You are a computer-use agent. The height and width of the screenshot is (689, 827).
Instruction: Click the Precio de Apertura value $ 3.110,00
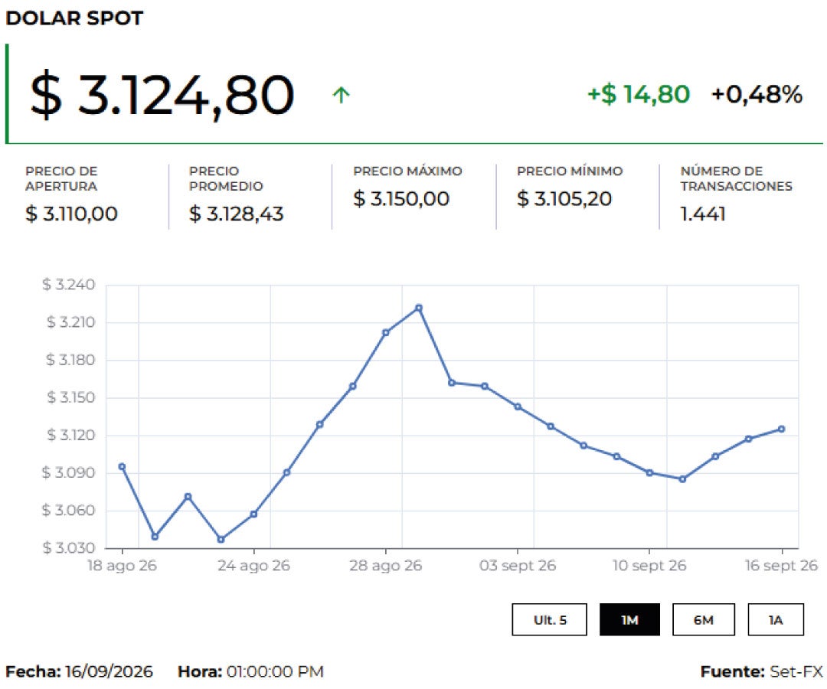pos(71,214)
